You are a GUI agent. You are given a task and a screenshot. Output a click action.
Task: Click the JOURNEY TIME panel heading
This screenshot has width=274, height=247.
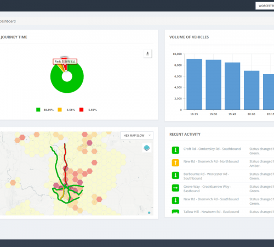pos(14,37)
